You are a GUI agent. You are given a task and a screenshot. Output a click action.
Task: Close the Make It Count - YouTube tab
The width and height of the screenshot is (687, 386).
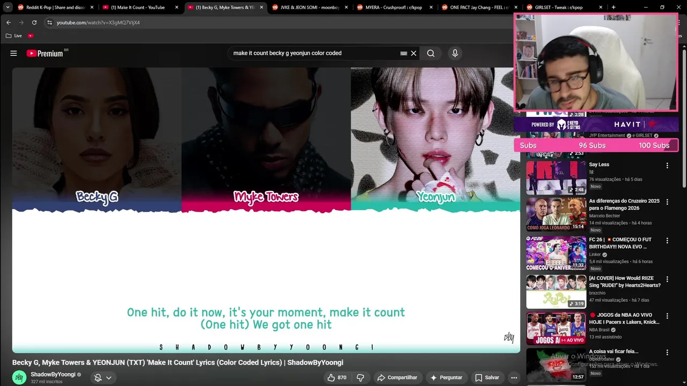[x=177, y=8]
